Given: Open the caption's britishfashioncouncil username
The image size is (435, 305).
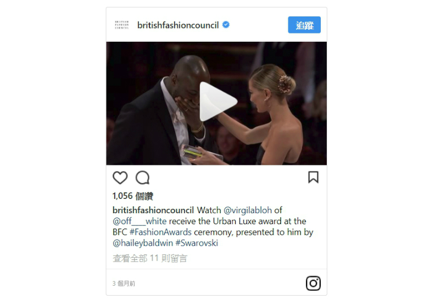Looking at the screenshot, I should pos(153,210).
